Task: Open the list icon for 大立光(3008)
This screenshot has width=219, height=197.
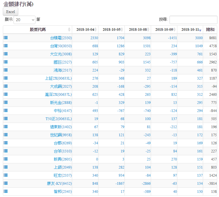Action: [6, 54]
